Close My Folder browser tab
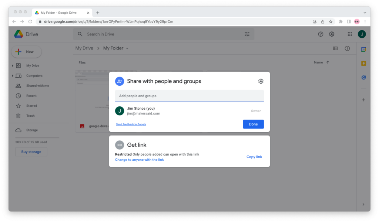This screenshot has width=379, height=222. point(88,13)
